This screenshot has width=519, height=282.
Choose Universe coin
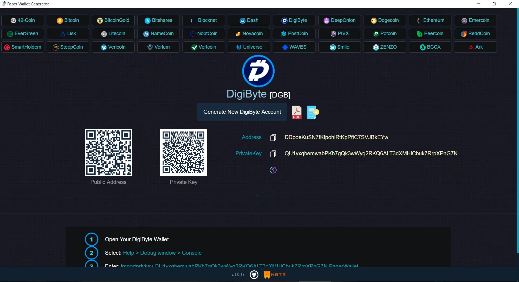pos(249,47)
